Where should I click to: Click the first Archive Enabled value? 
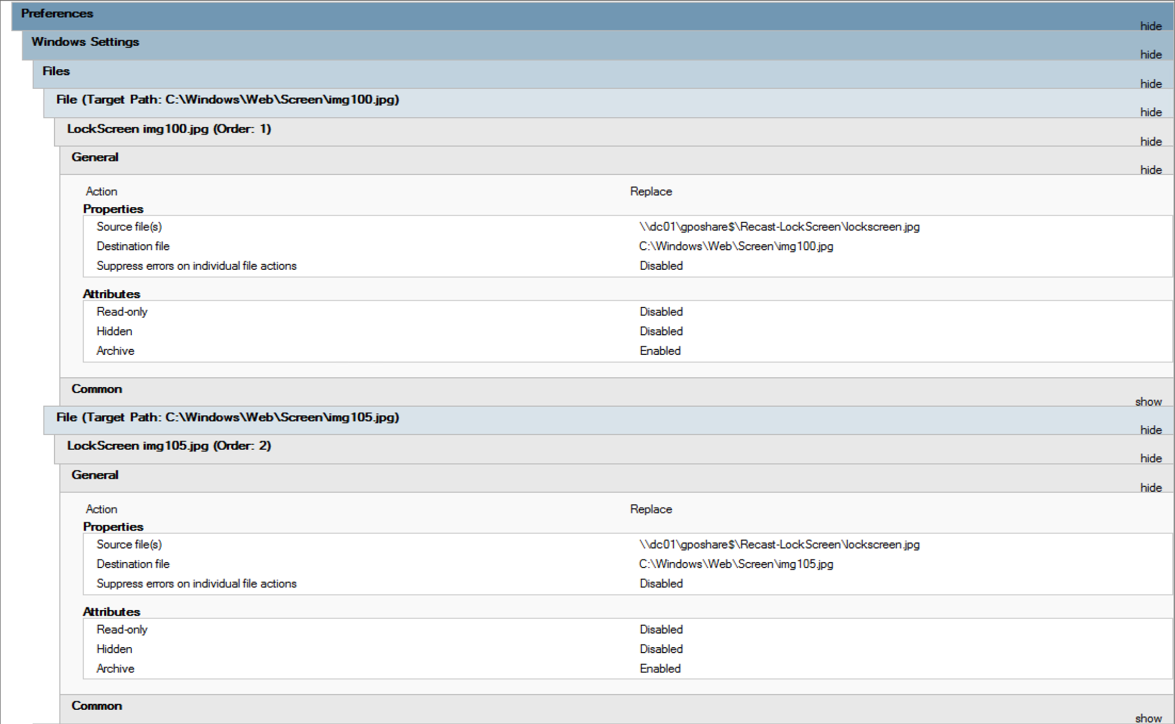660,351
